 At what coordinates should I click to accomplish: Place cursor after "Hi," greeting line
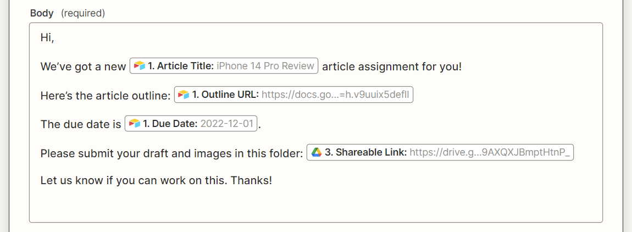(55, 37)
